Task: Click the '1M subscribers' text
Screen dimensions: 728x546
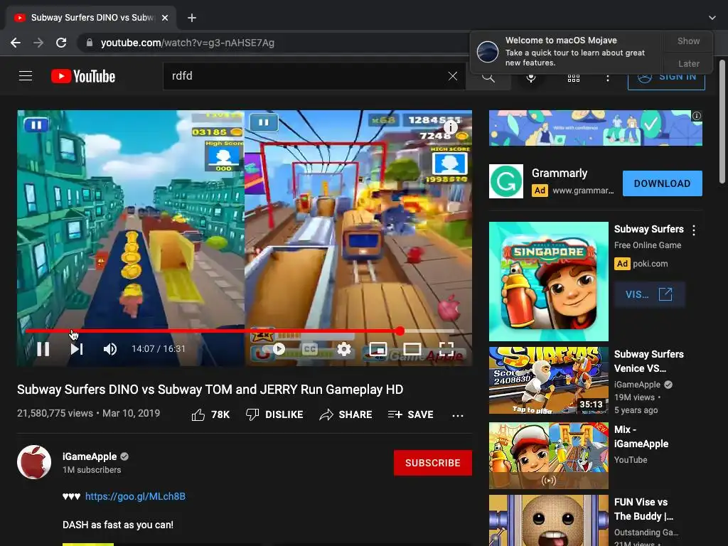Action: pyautogui.click(x=92, y=470)
